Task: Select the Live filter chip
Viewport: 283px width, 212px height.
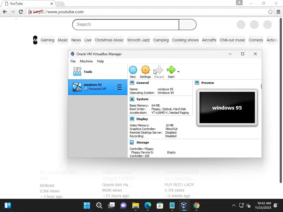Action: (88, 40)
